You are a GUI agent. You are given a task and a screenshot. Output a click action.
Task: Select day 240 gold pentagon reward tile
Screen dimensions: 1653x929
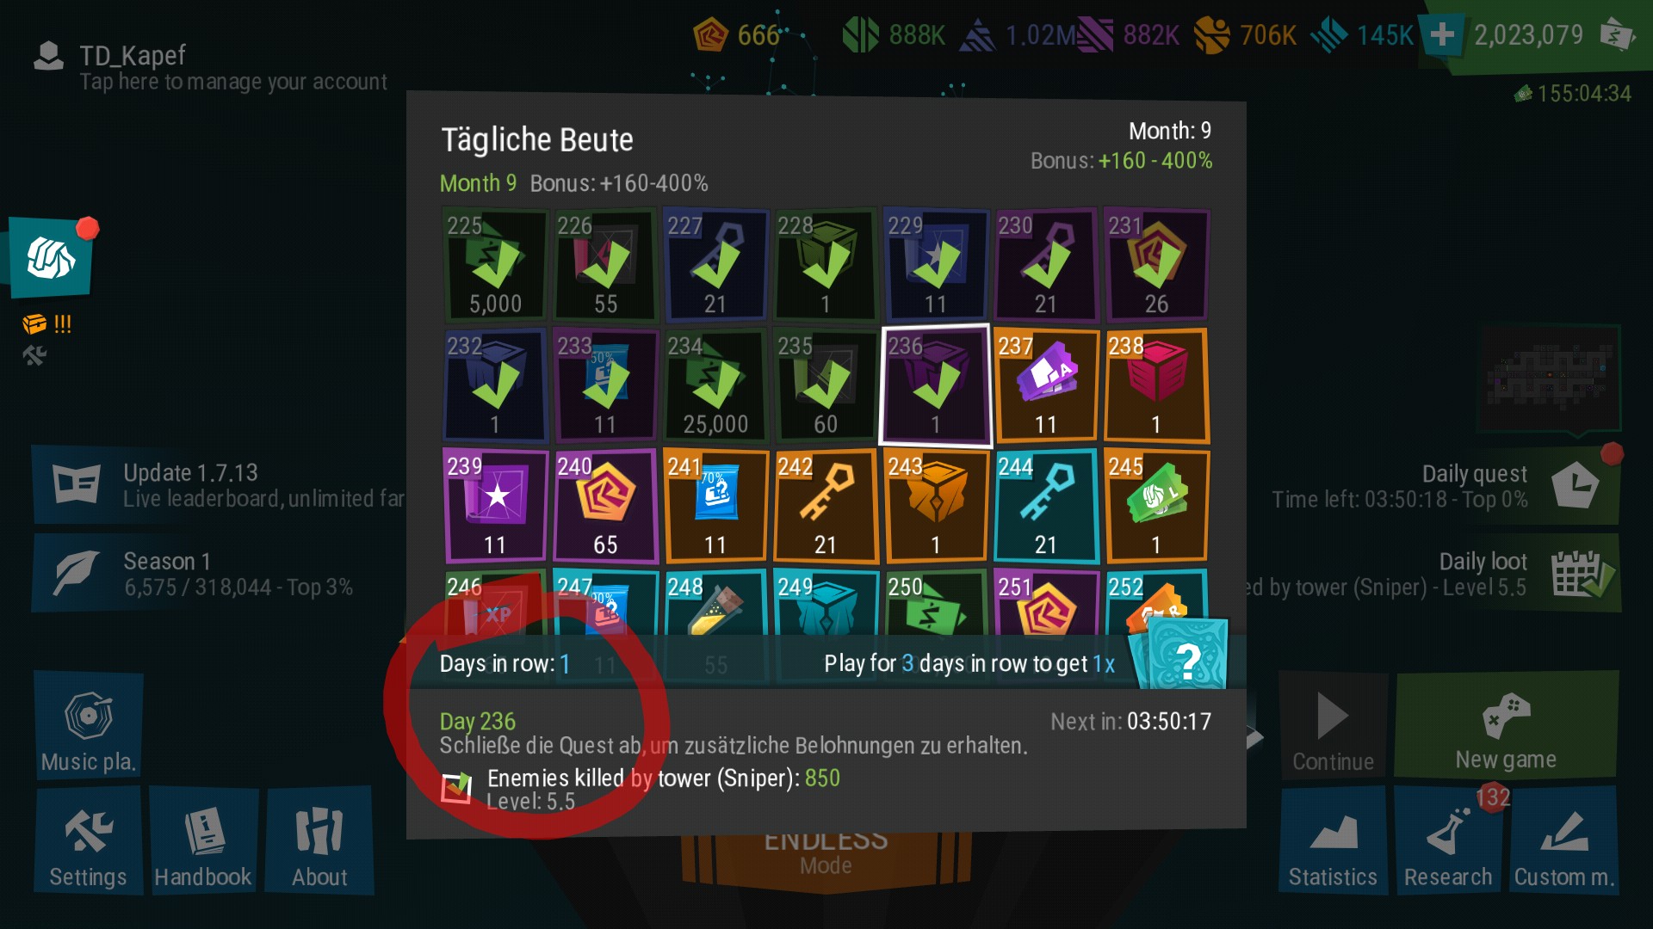(605, 506)
